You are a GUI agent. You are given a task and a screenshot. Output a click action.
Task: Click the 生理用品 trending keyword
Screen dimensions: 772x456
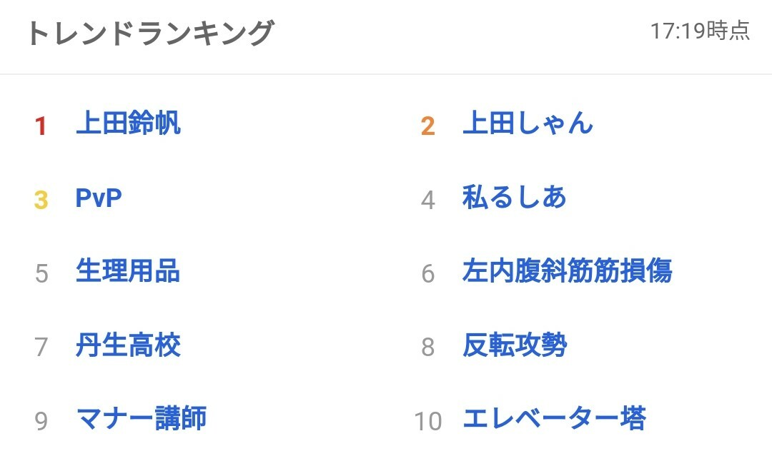128,270
